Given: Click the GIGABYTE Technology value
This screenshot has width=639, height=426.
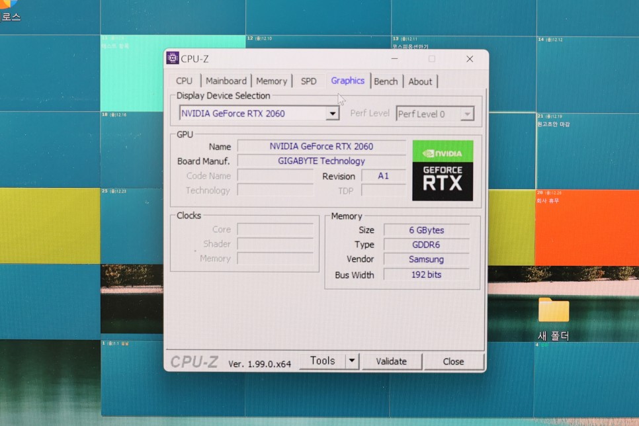Looking at the screenshot, I should pos(321,161).
